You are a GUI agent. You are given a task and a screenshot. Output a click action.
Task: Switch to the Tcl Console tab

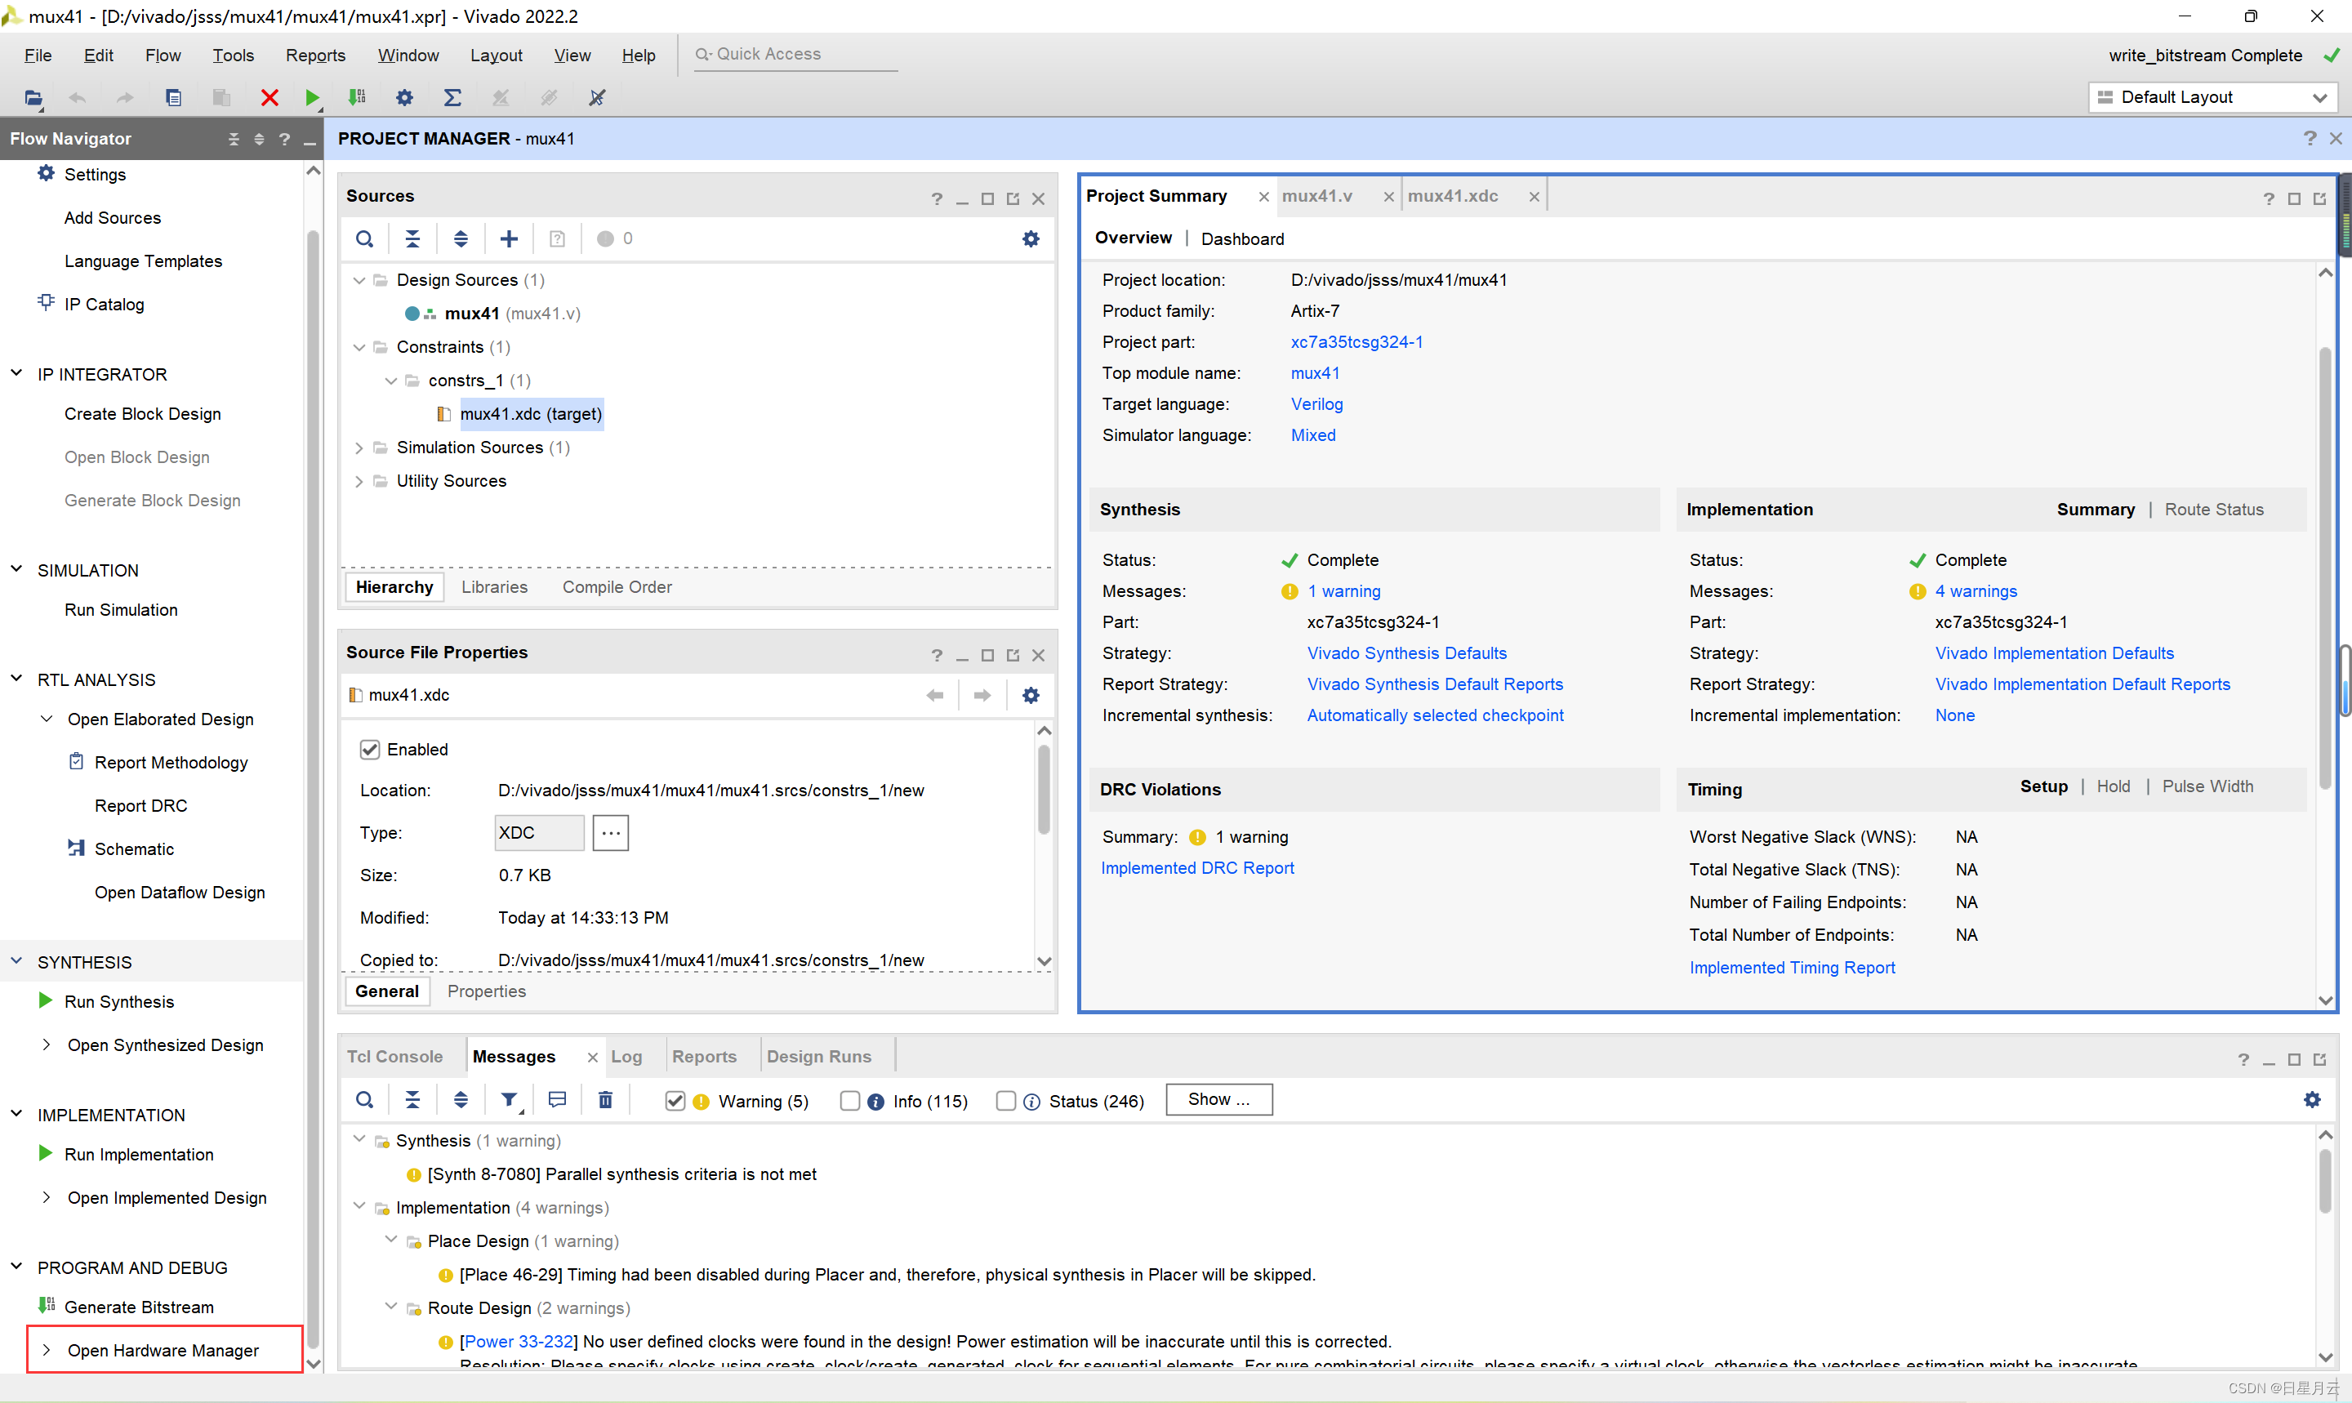[x=394, y=1056]
